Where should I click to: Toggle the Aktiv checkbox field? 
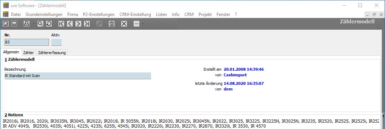56,42
